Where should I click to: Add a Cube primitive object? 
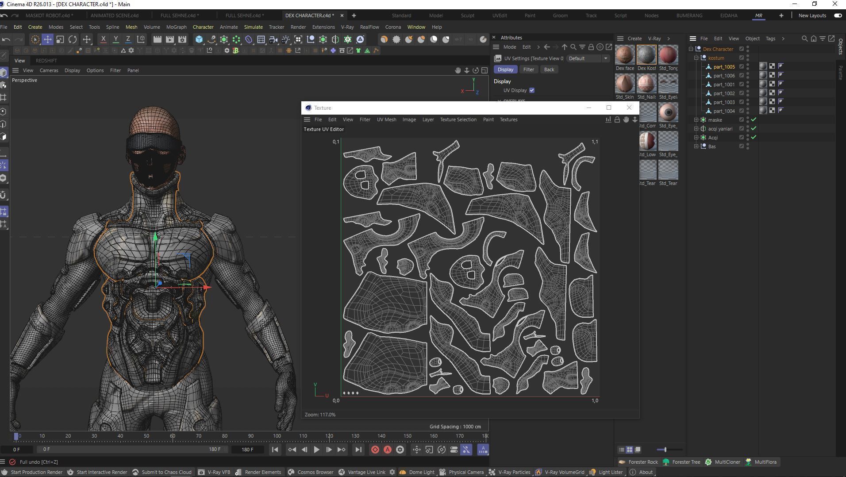click(199, 39)
